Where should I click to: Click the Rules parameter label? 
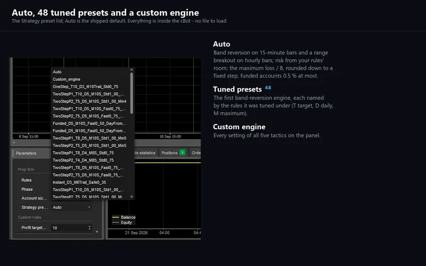26,180
